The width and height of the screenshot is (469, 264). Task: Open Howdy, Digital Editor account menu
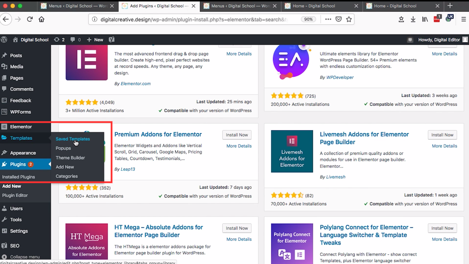[x=443, y=40]
